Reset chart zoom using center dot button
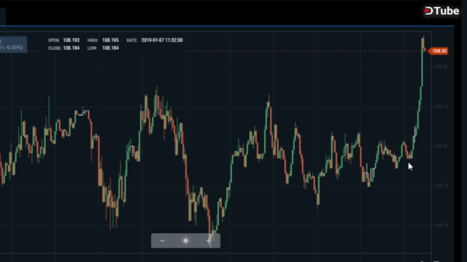Screen dimensions: 467x262 [x=185, y=241]
